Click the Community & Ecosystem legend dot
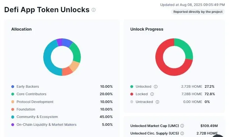 tap(13, 117)
